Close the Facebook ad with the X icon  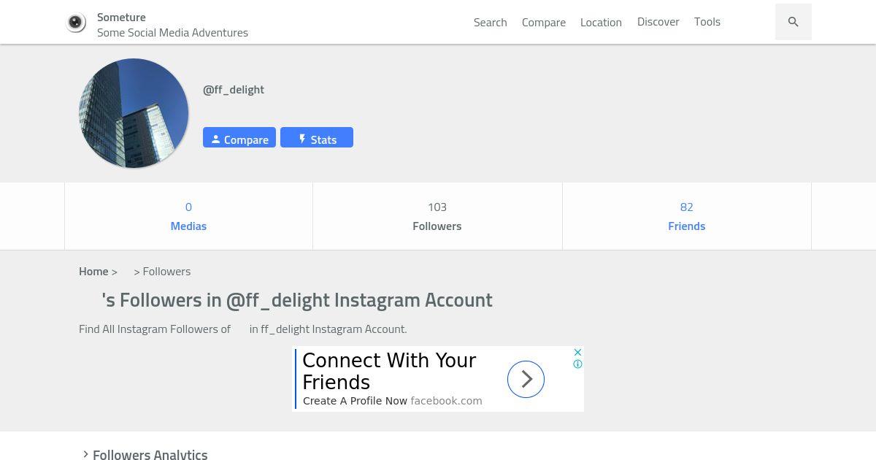pos(577,353)
